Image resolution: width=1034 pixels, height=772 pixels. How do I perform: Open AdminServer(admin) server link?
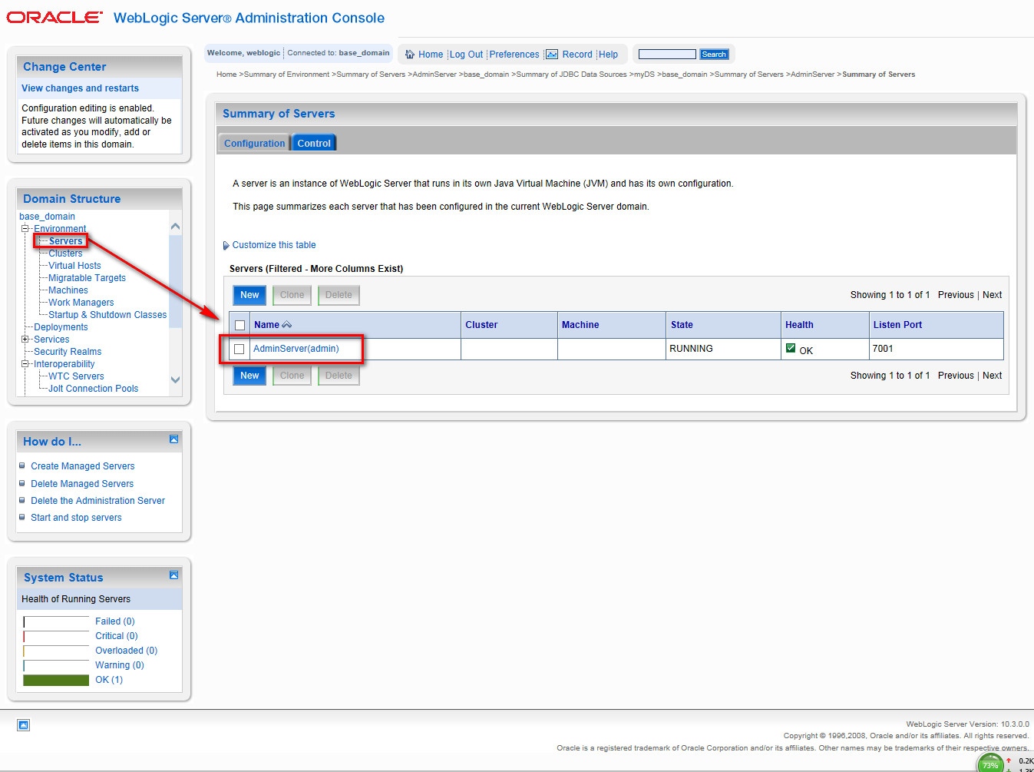pos(296,349)
